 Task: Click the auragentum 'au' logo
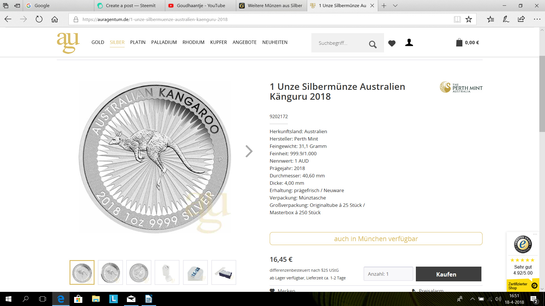[68, 43]
